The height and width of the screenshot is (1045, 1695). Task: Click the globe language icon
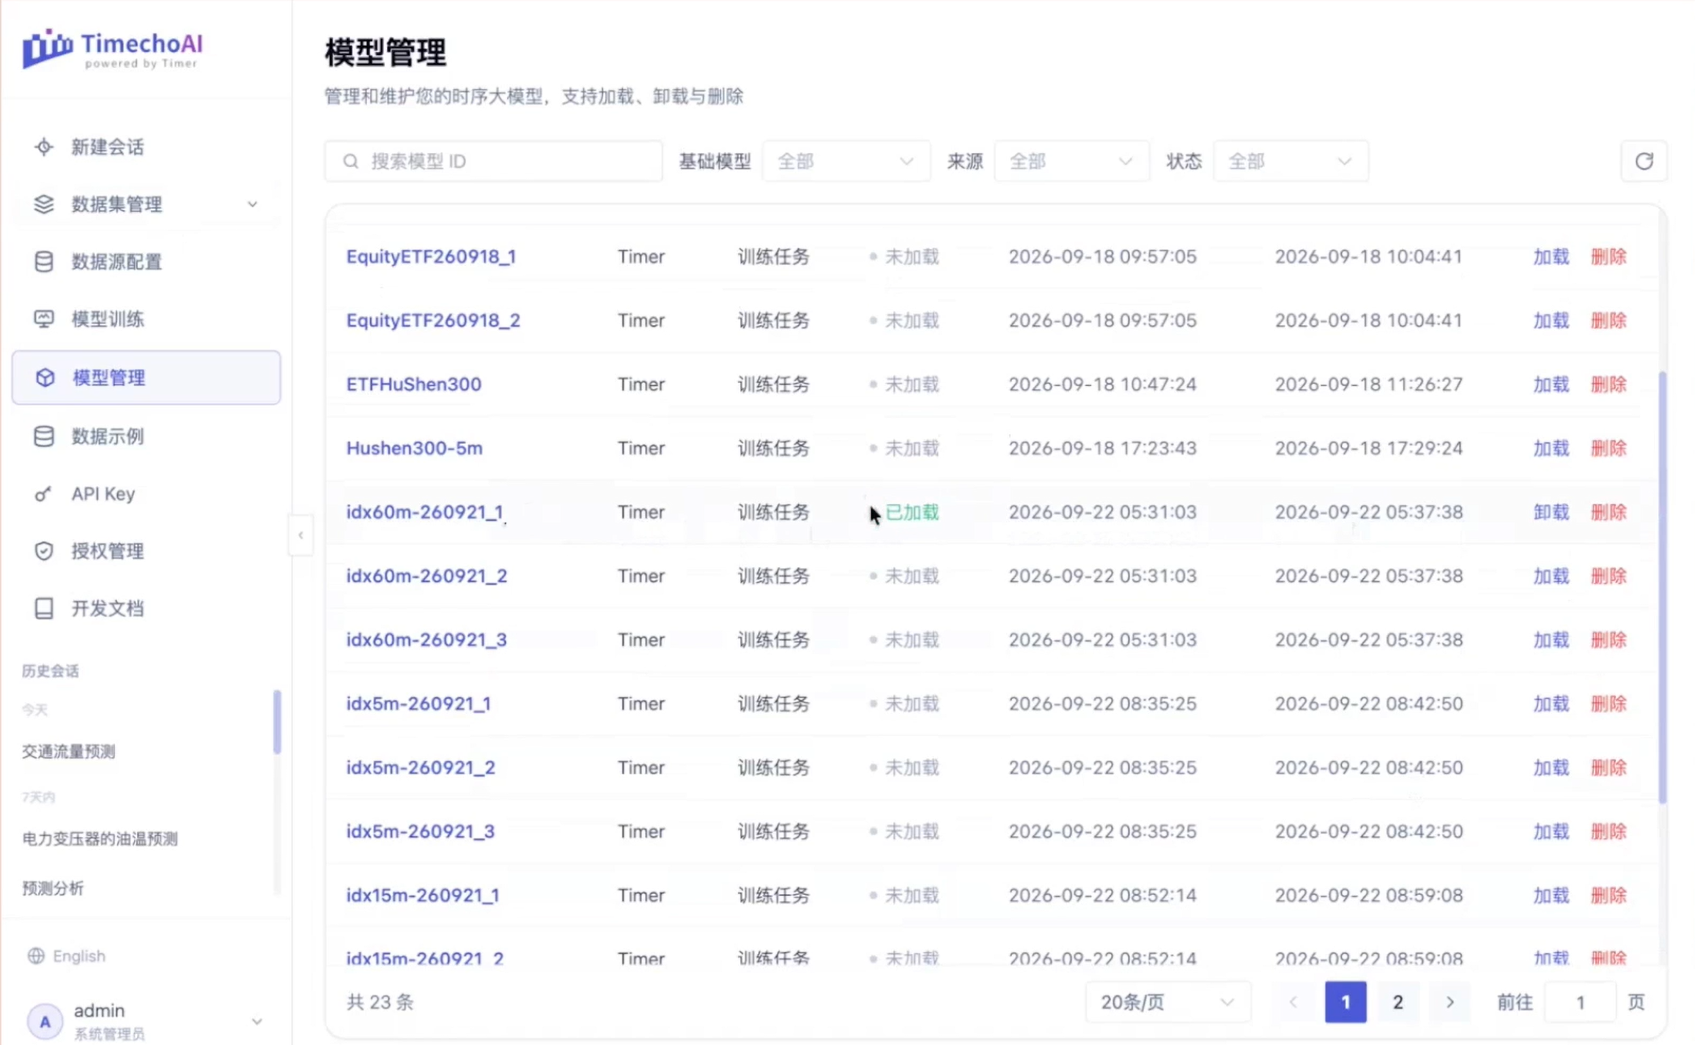36,956
